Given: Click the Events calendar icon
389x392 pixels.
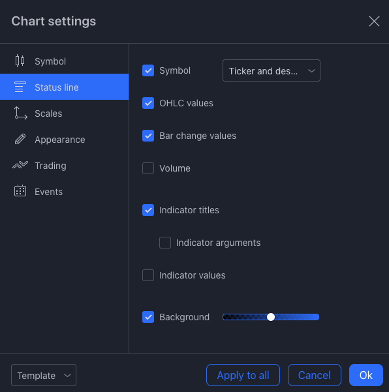Looking at the screenshot, I should coord(20,191).
